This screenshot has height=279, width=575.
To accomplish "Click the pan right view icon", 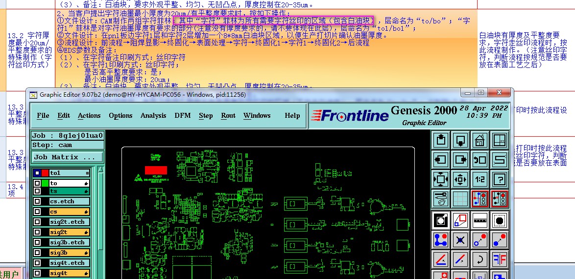I will [x=460, y=160].
